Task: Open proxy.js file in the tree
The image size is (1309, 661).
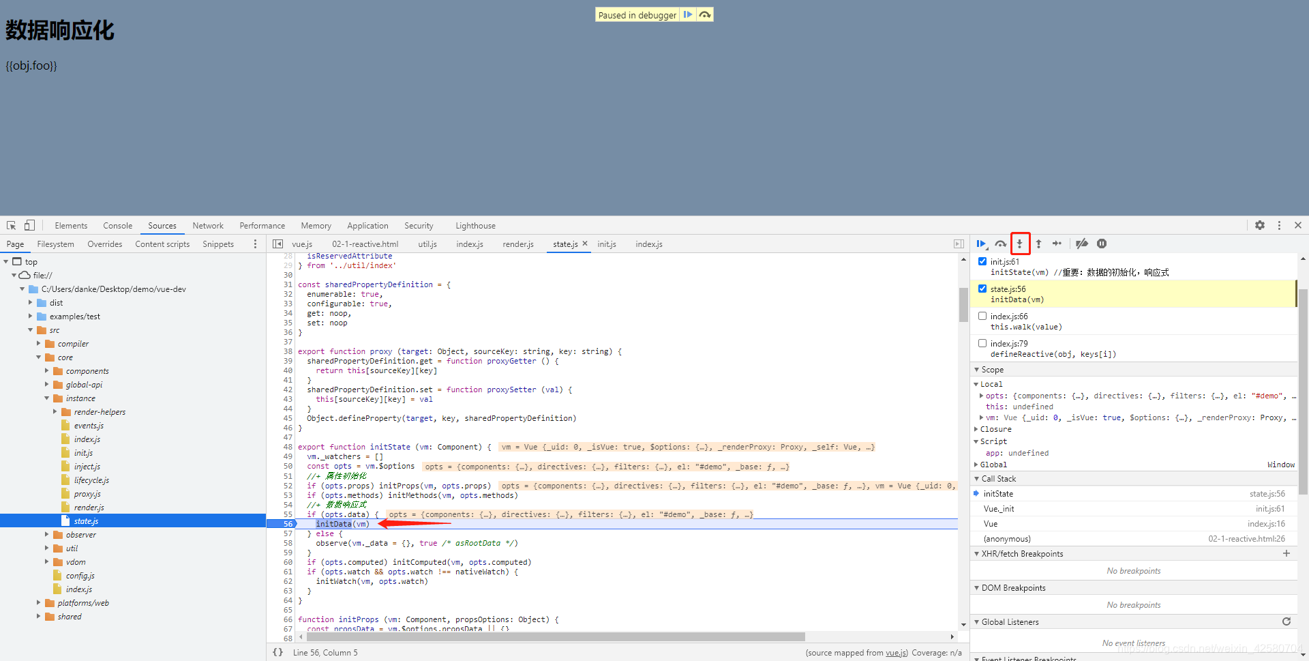Action: (87, 494)
